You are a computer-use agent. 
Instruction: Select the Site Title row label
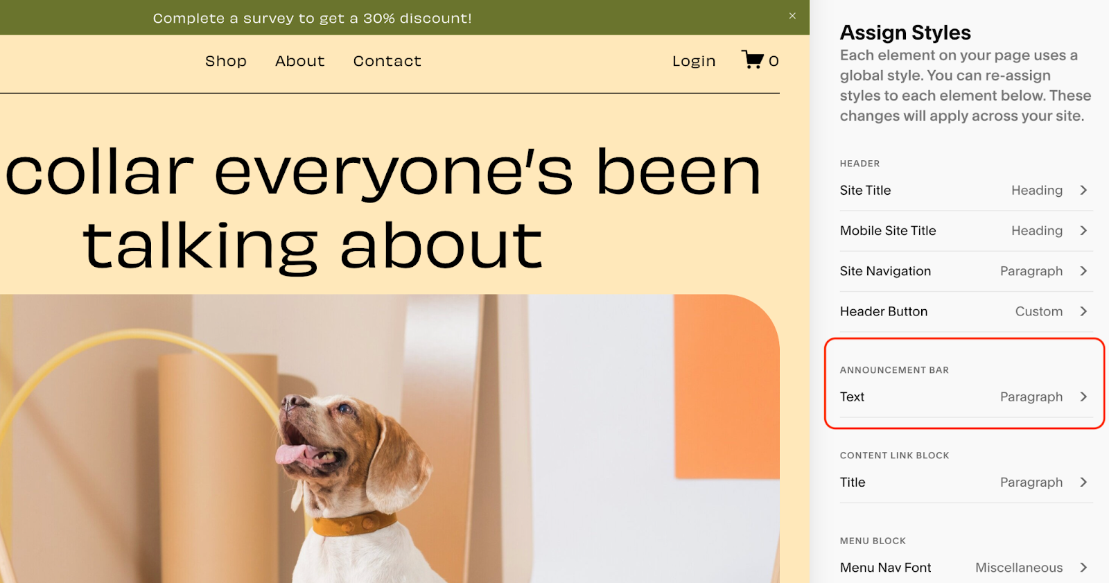(x=865, y=190)
